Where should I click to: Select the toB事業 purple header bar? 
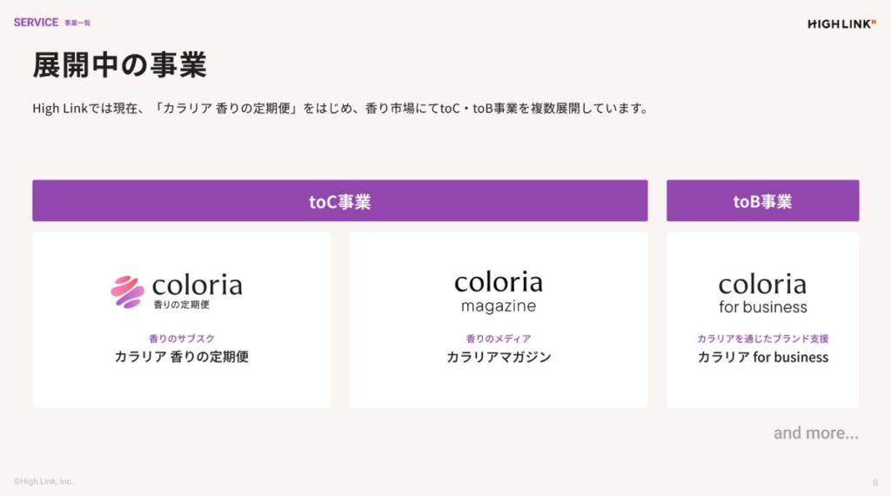[x=762, y=201]
